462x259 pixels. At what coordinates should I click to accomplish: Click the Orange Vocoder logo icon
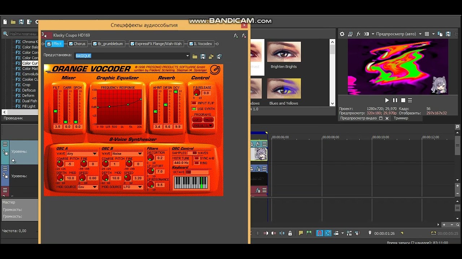point(215,69)
